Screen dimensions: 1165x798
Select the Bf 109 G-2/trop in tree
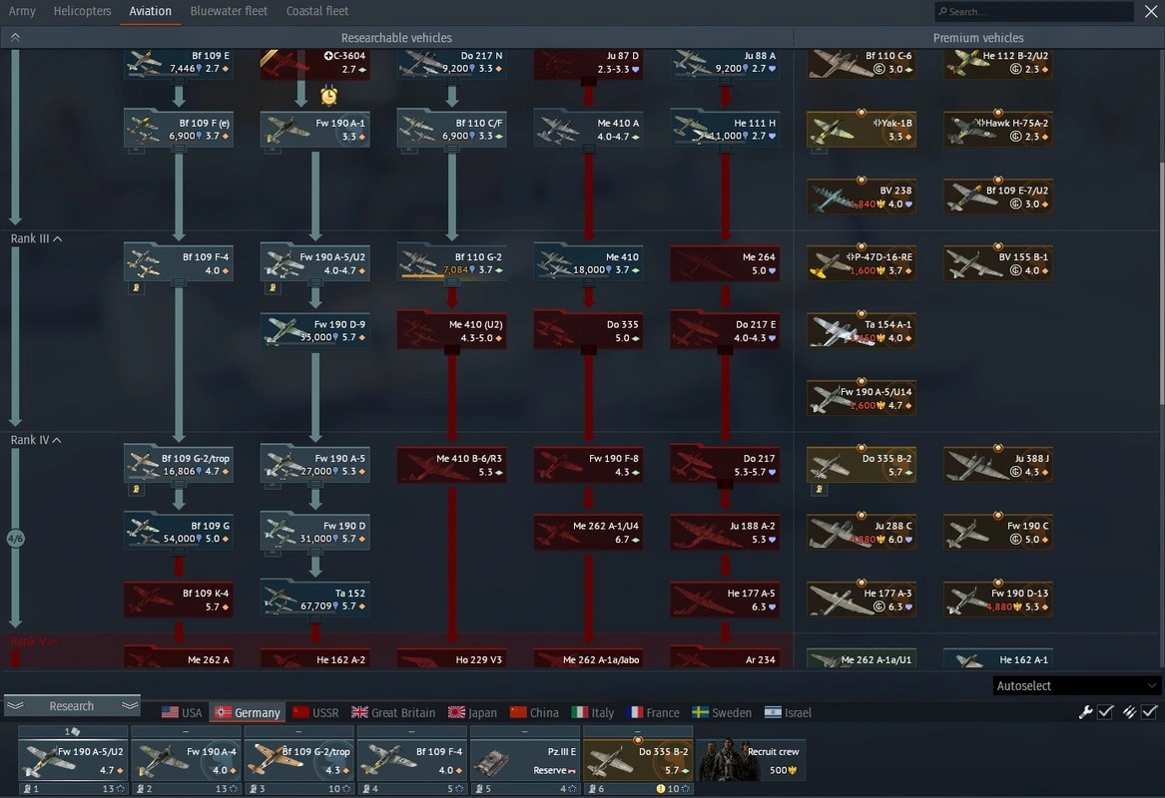[x=179, y=465]
